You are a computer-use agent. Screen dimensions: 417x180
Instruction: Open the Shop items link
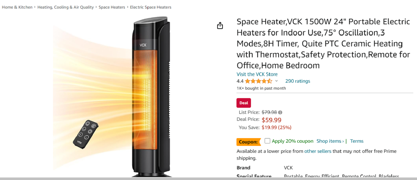330,141
